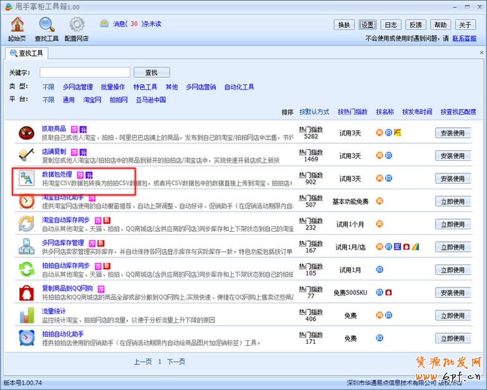This screenshot has width=487, height=390.
Task: Click 安装使用 for 数据包处理
Action: click(453, 178)
